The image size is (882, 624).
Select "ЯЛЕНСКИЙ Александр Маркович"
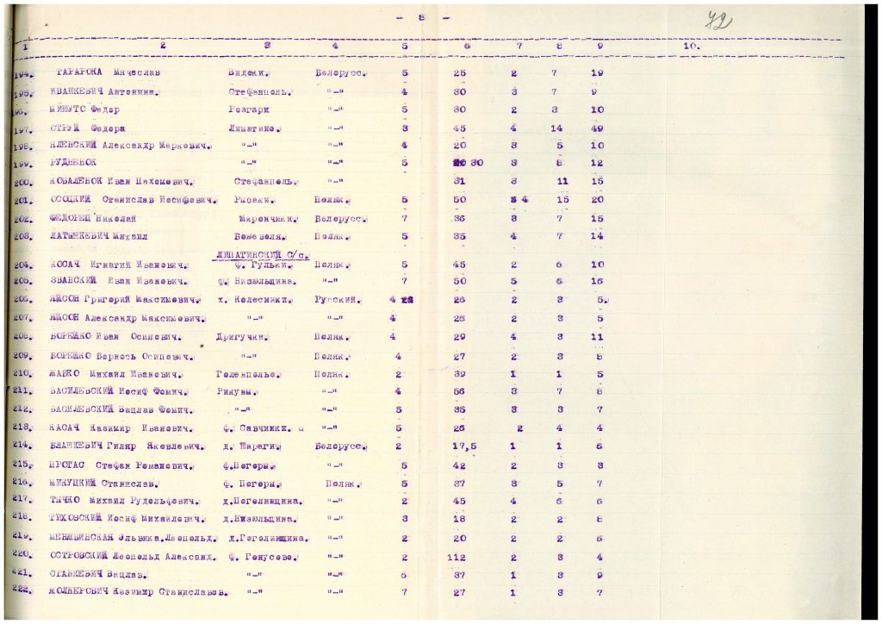pos(131,145)
